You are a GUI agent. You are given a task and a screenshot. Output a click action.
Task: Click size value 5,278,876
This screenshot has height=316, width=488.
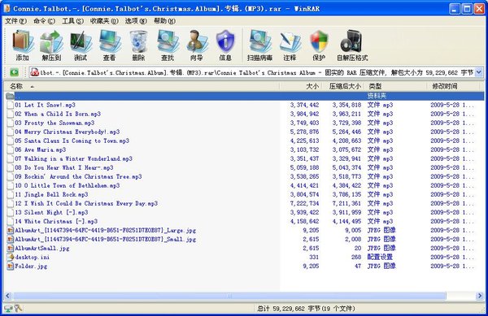pyautogui.click(x=304, y=132)
